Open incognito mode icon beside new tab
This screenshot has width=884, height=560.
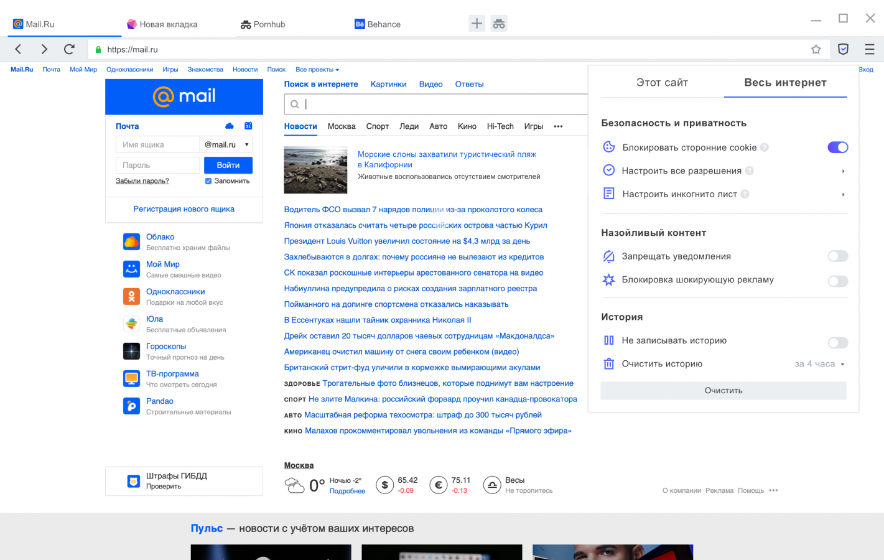click(x=499, y=24)
